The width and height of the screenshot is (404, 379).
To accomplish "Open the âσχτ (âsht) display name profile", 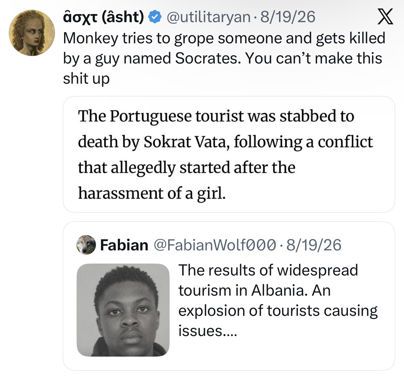I will point(103,17).
